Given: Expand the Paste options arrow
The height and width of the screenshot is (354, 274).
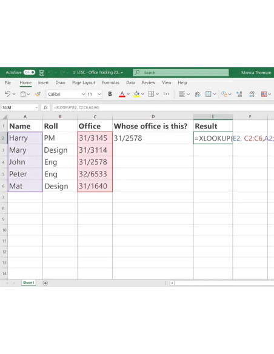Looking at the screenshot, I should pos(28,94).
